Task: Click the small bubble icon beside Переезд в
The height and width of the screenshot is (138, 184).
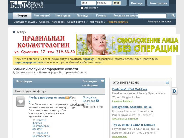Action: click(34, 133)
